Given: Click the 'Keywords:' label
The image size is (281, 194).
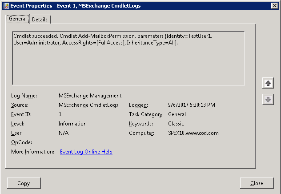Looking at the screenshot, I should click(141, 124).
